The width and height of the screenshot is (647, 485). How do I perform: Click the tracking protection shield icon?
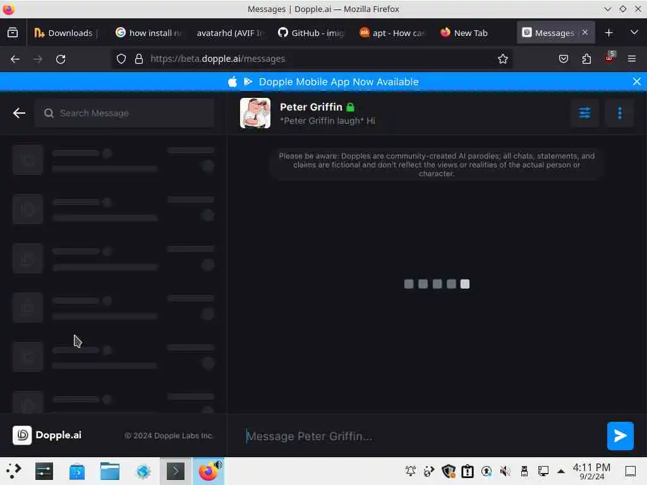pos(121,59)
